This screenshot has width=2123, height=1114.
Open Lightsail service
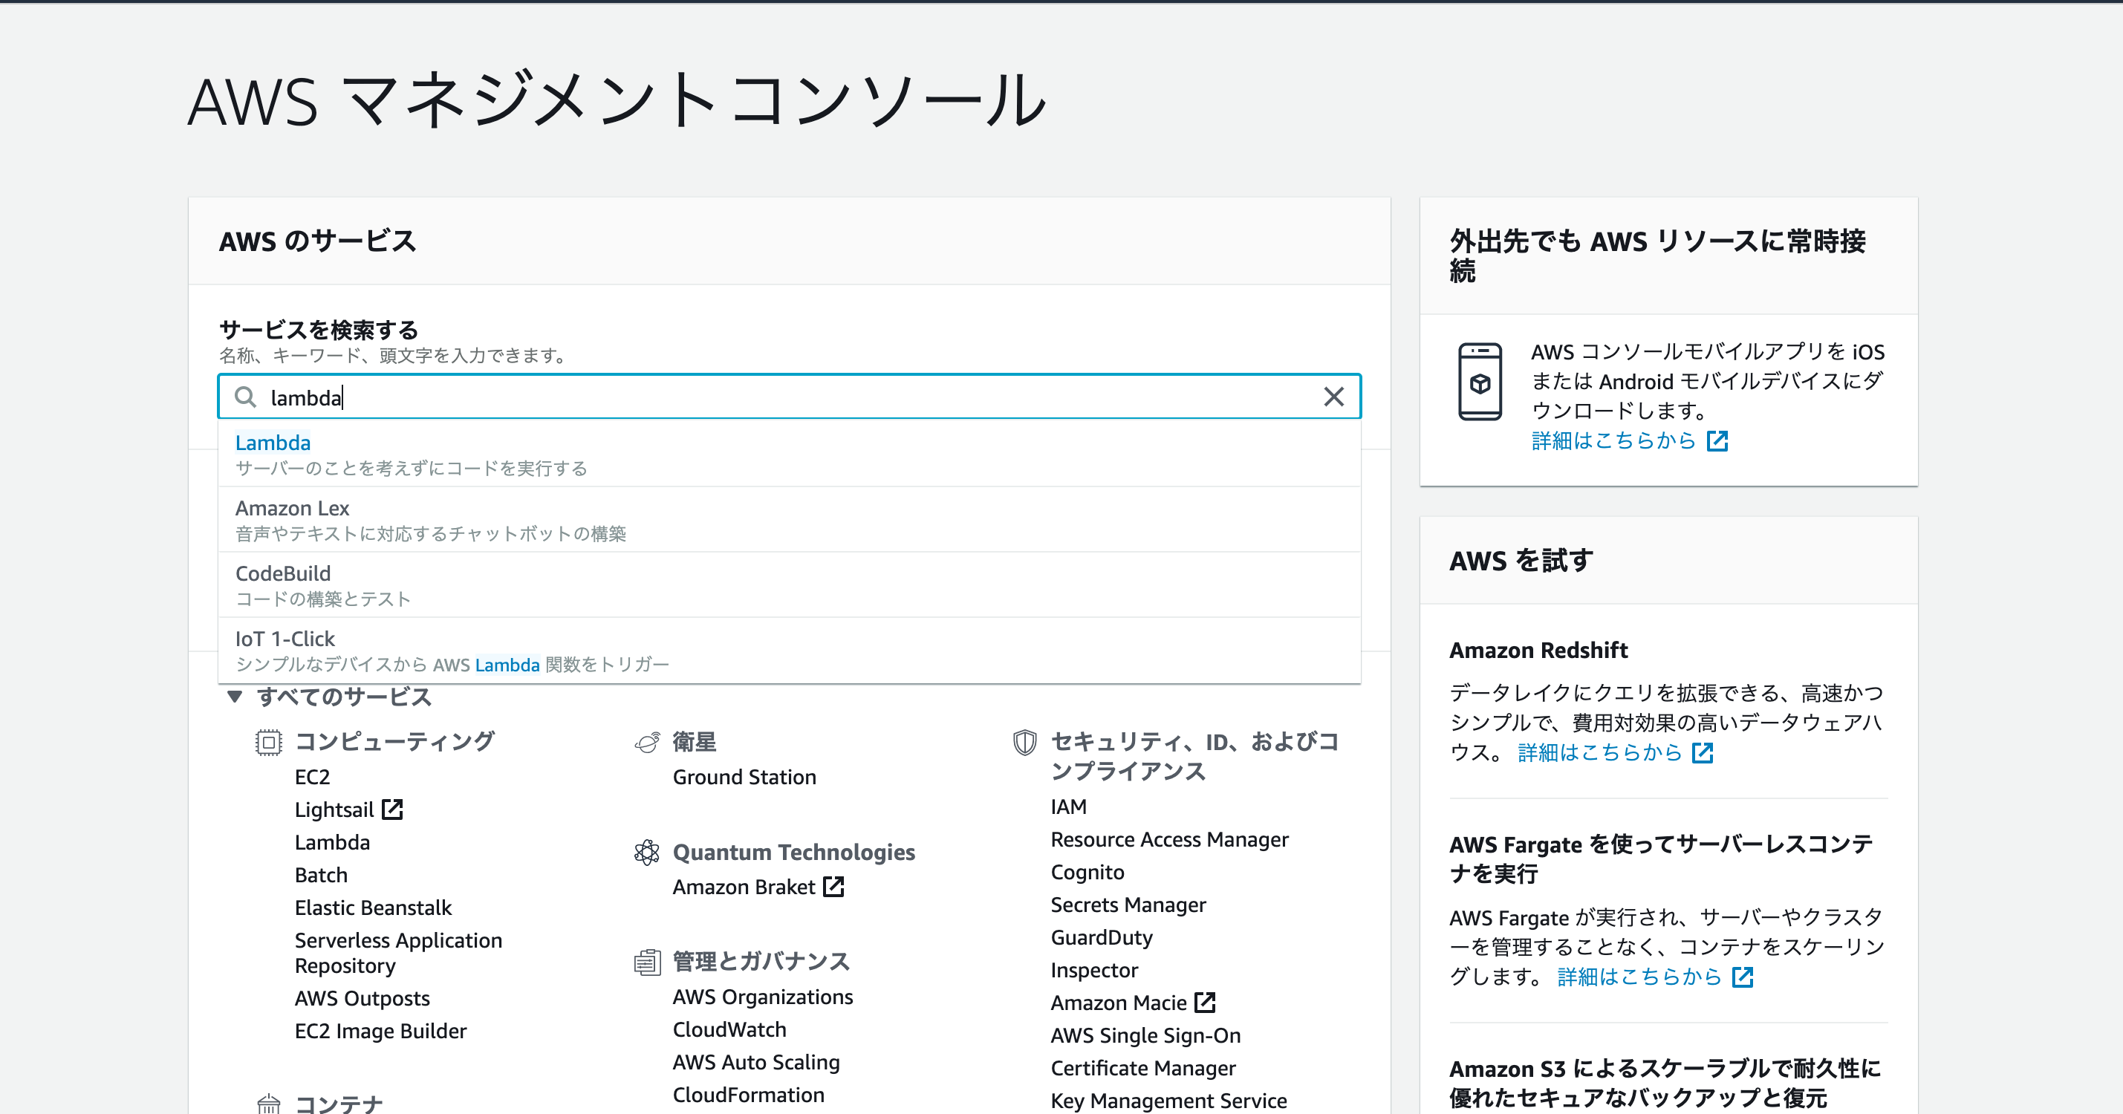pyautogui.click(x=334, y=810)
